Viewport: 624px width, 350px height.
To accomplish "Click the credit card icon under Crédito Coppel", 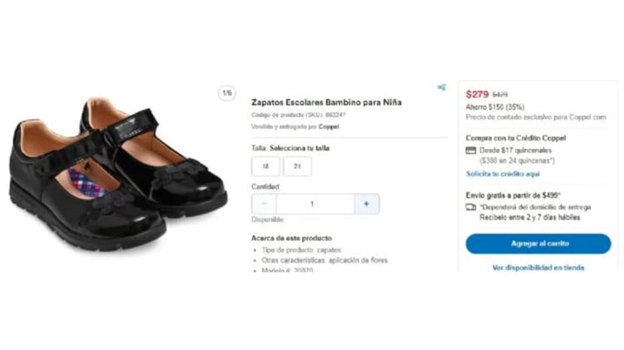I will pos(471,150).
